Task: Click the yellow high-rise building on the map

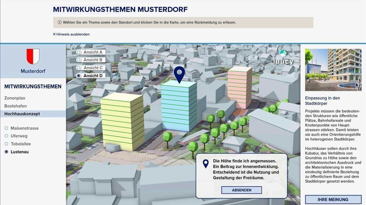Action: coord(122,121)
